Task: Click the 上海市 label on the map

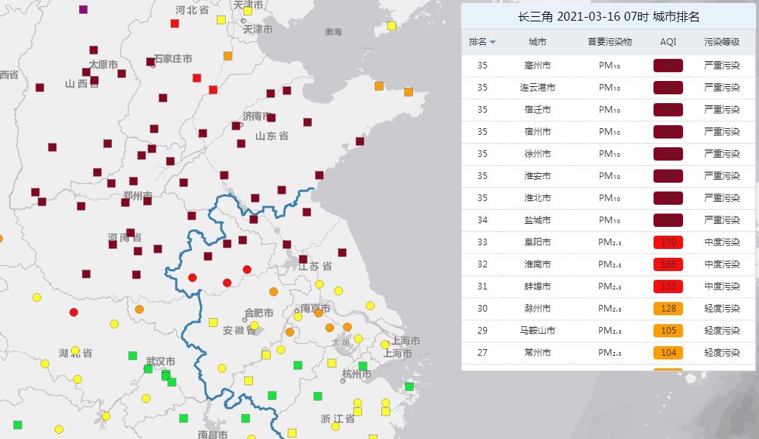Action: pos(405,341)
